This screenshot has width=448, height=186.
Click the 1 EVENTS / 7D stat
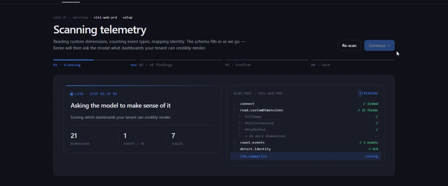click(x=134, y=139)
